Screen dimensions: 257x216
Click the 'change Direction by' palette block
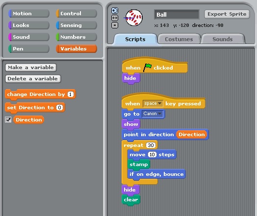(x=40, y=95)
